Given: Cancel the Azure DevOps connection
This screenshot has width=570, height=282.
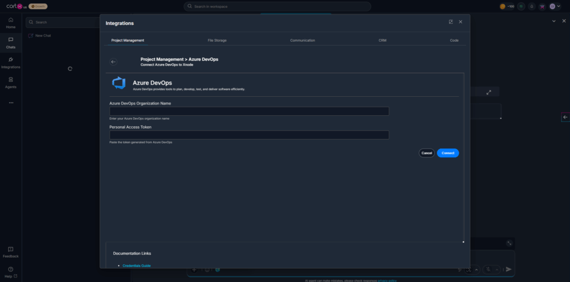Looking at the screenshot, I should pos(426,153).
